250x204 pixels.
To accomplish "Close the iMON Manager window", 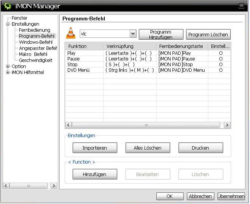I will (x=242, y=6).
